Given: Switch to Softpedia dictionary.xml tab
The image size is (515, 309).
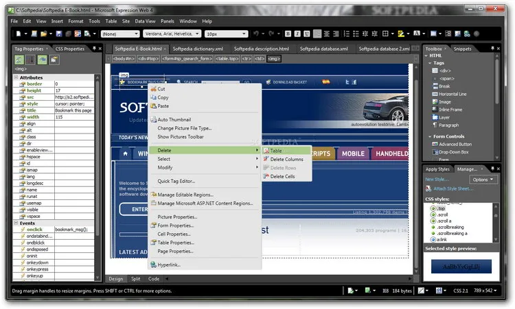Looking at the screenshot, I should 198,49.
